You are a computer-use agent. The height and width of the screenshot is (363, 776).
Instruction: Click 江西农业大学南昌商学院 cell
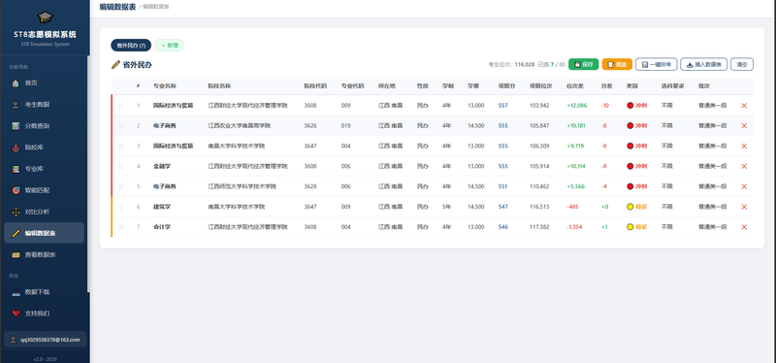coord(239,126)
